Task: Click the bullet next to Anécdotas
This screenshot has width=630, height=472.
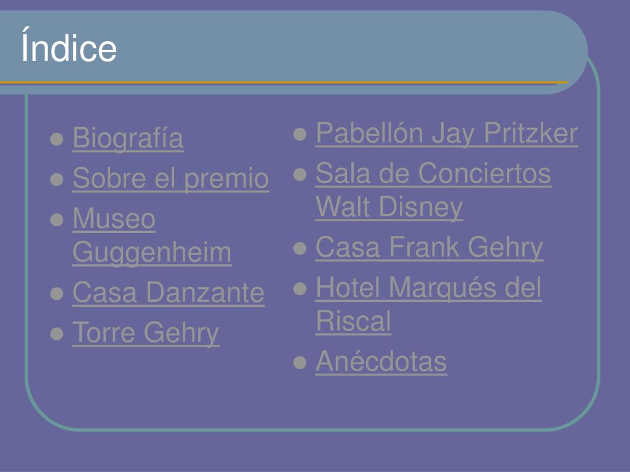Action: pyautogui.click(x=301, y=362)
